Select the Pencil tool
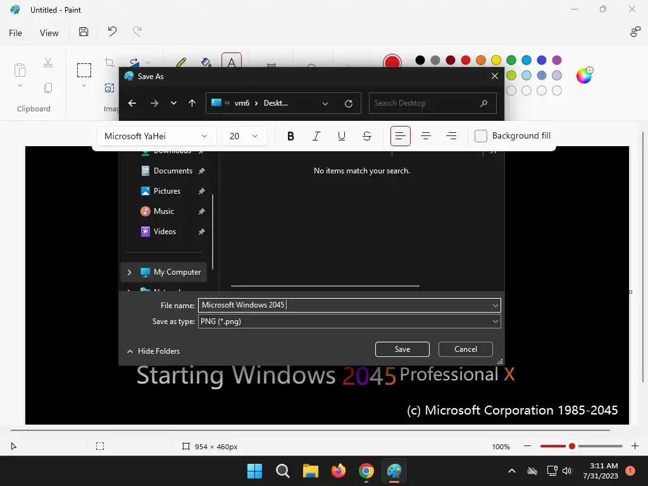Image resolution: width=648 pixels, height=486 pixels. coord(180,63)
